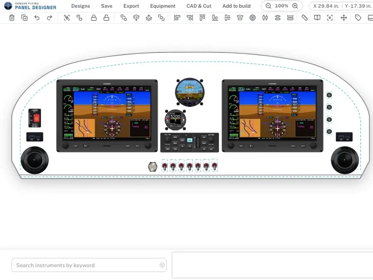Redo the last undone action
This screenshot has width=373, height=280.
click(x=49, y=18)
